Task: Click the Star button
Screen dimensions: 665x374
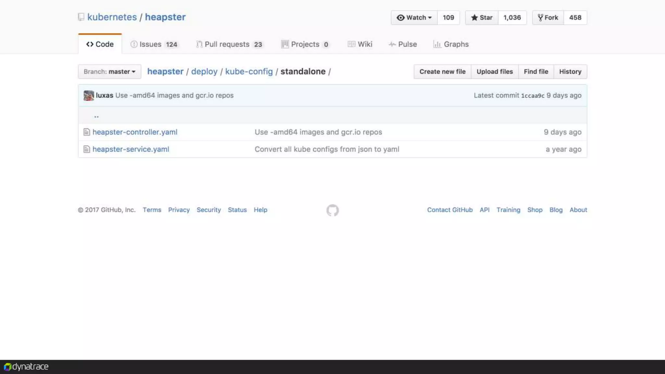Action: click(x=482, y=18)
